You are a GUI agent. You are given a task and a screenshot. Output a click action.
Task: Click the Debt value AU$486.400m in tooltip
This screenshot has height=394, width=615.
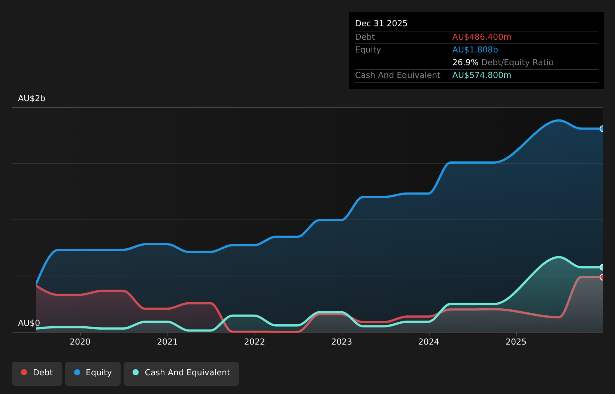[482, 37]
